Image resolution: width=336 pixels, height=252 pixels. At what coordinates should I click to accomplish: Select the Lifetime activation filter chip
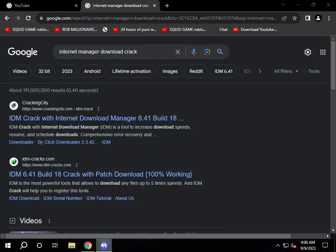132,71
